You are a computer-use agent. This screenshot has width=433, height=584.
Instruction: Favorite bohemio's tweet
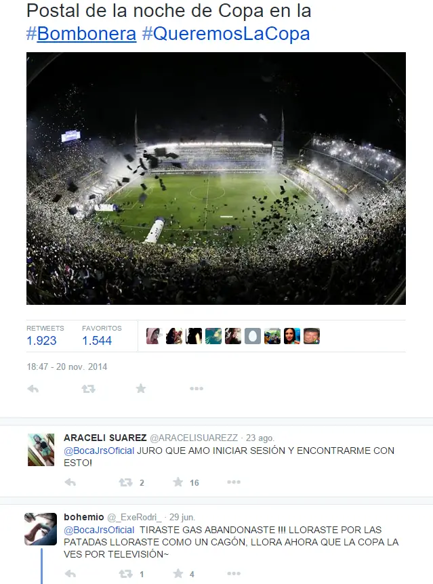point(178,574)
